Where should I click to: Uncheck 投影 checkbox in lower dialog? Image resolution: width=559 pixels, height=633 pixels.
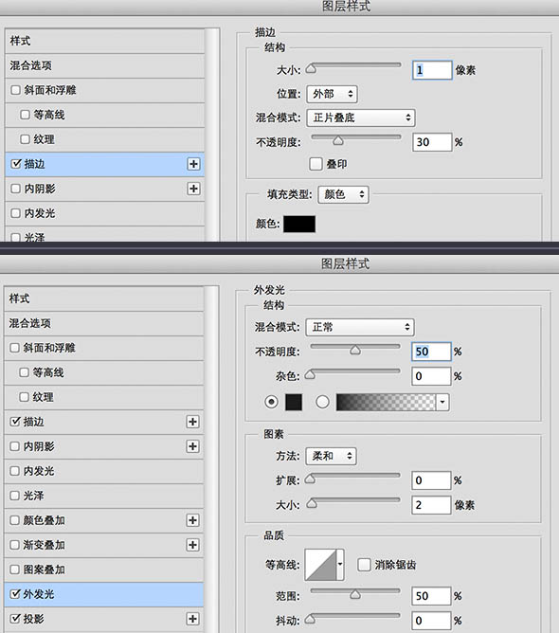coord(15,619)
